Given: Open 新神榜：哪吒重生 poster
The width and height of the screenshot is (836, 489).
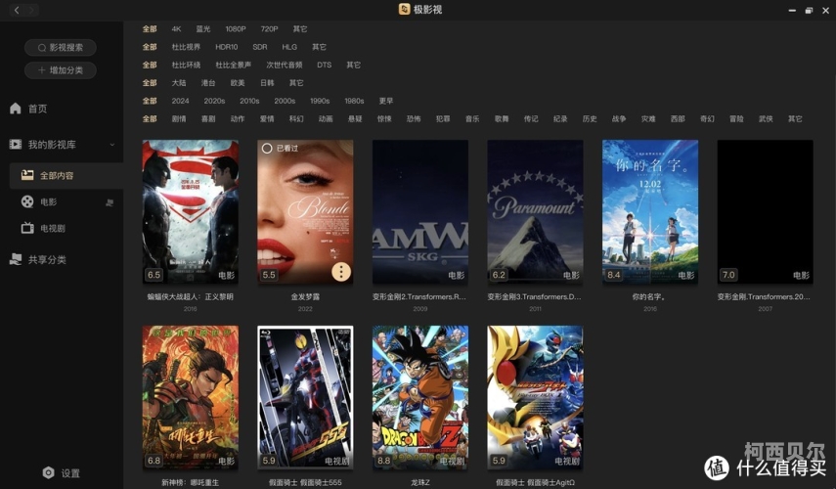Looking at the screenshot, I should click(191, 397).
